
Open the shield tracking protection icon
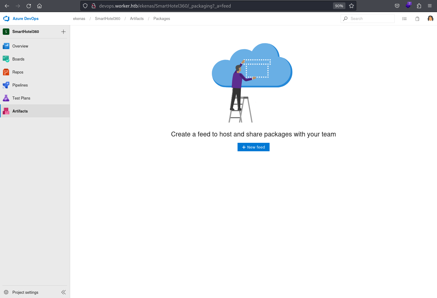[85, 6]
